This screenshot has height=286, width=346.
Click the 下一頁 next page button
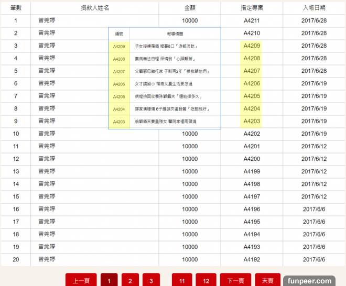tap(235, 281)
